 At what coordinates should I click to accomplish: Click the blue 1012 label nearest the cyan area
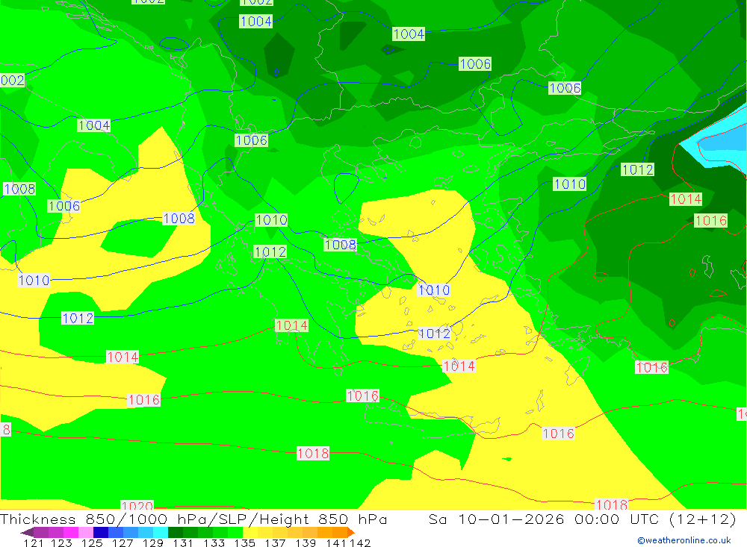(637, 169)
